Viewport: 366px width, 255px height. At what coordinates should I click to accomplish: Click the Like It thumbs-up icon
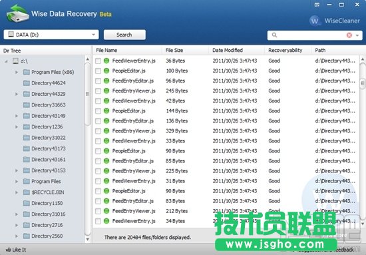coord(9,250)
